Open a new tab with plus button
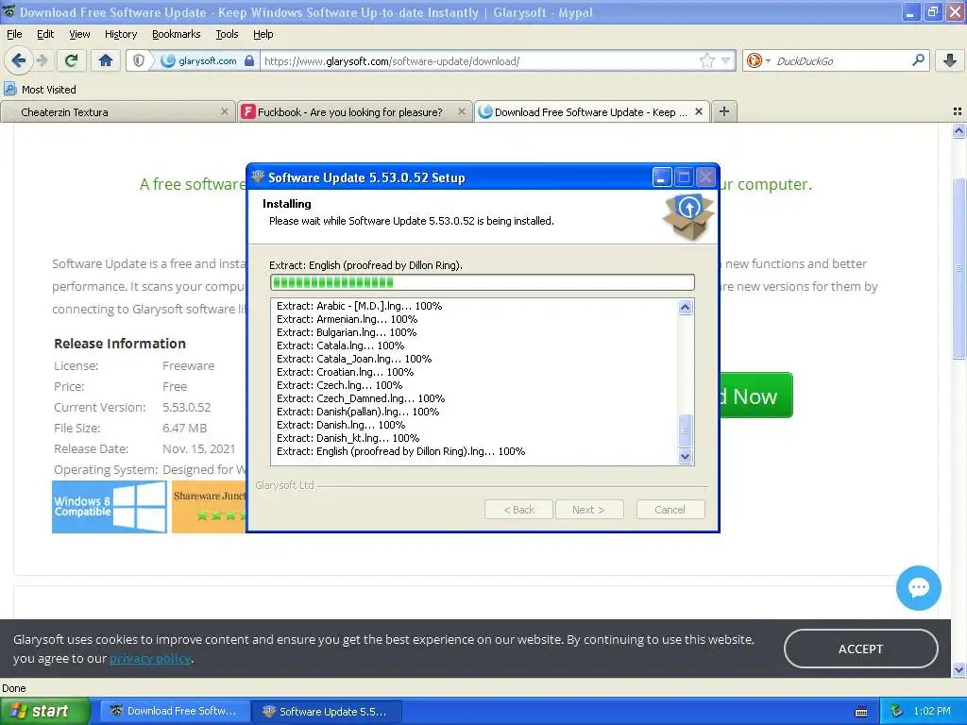This screenshot has height=725, width=967. pyautogui.click(x=724, y=111)
